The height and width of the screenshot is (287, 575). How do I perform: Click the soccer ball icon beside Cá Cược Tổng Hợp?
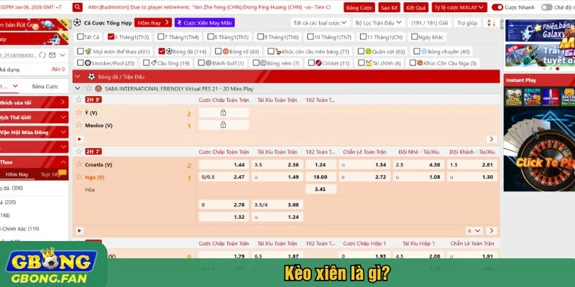[x=77, y=23]
